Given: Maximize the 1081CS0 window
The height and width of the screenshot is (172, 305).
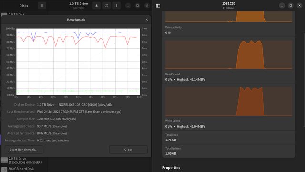Looking at the screenshot, I should (291, 6).
